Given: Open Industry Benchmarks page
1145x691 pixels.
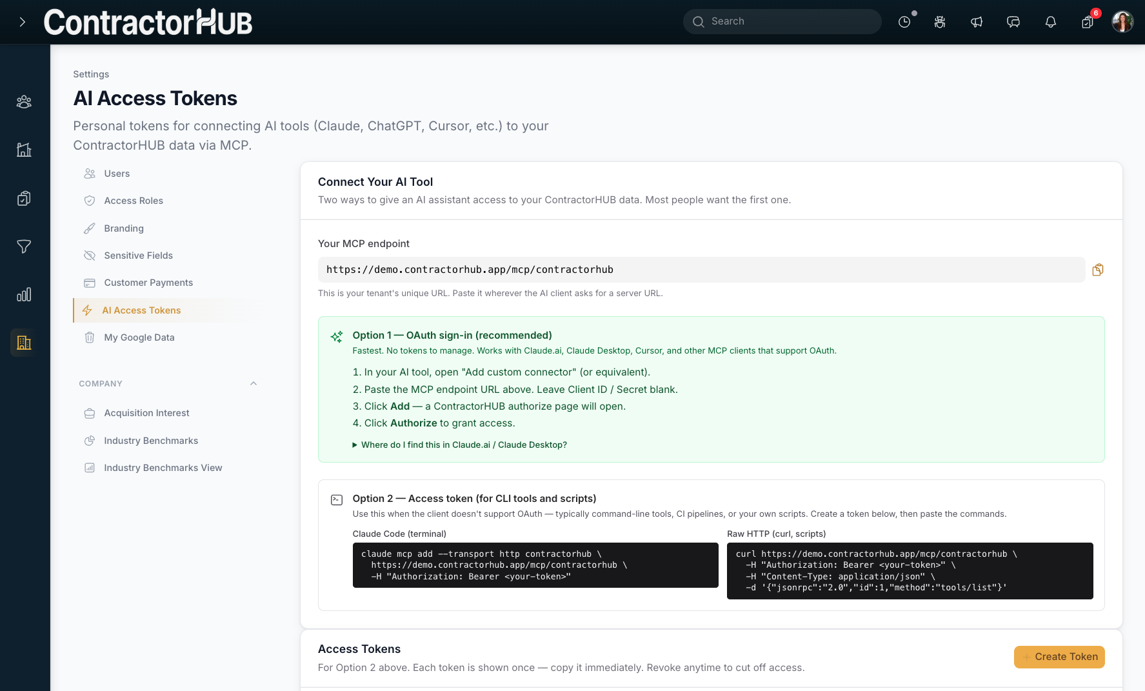Looking at the screenshot, I should click(x=151, y=441).
